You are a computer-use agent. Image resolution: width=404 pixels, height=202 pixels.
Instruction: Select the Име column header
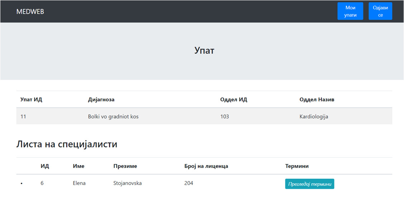(79, 166)
